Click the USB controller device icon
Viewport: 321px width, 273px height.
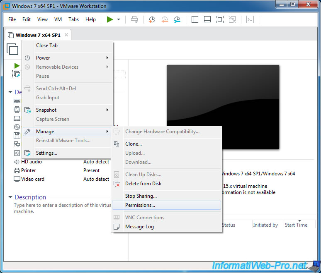17,153
